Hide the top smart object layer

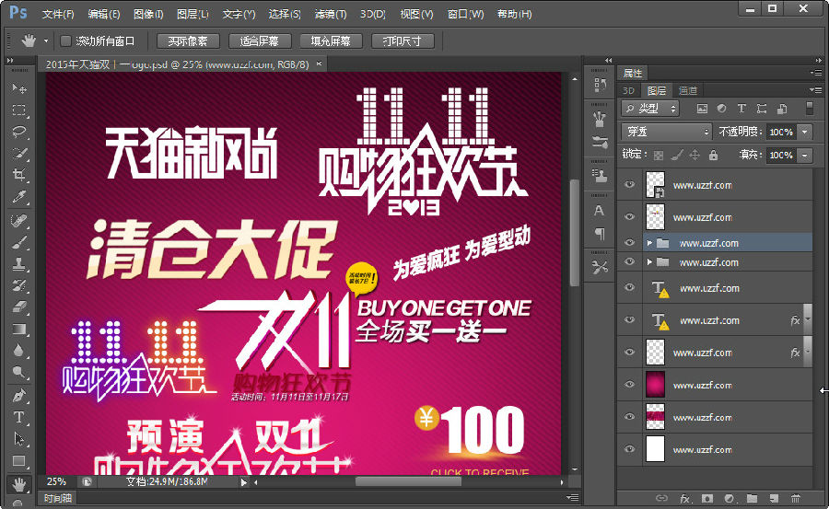(x=629, y=184)
